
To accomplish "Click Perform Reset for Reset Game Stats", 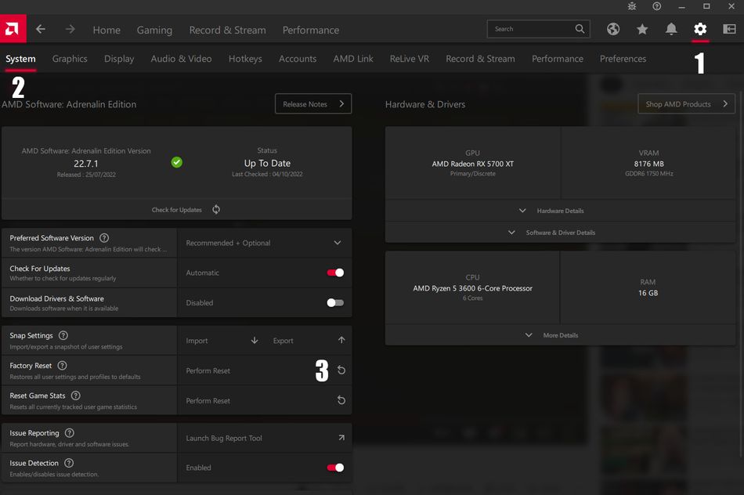I will pos(265,400).
